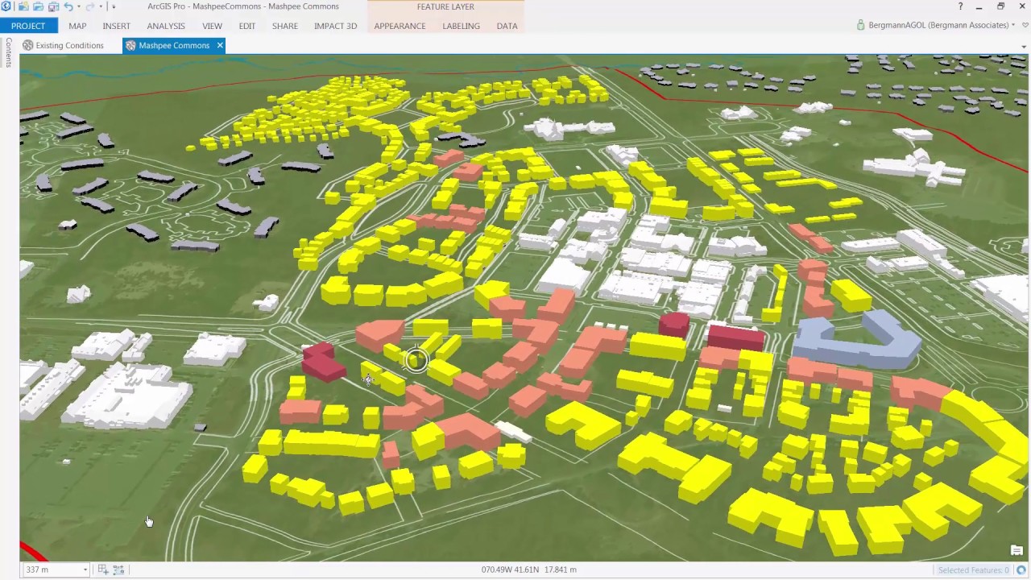Click the pop-up list icon at map corner
The height and width of the screenshot is (580, 1031).
1017,551
